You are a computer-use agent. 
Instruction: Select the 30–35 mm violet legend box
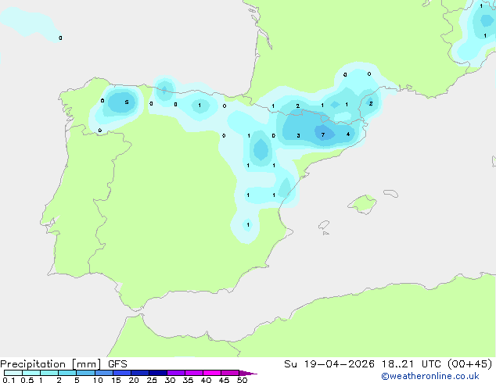[x=176, y=373]
